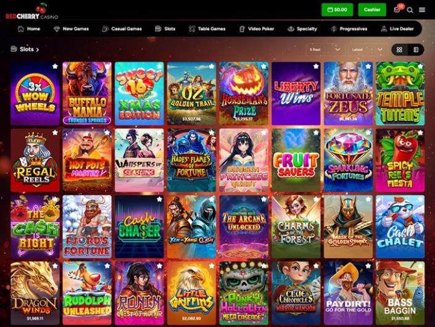Viewport: 435px width, 327px height.
Task: Open the Live Dealer section
Action: coord(397,29)
